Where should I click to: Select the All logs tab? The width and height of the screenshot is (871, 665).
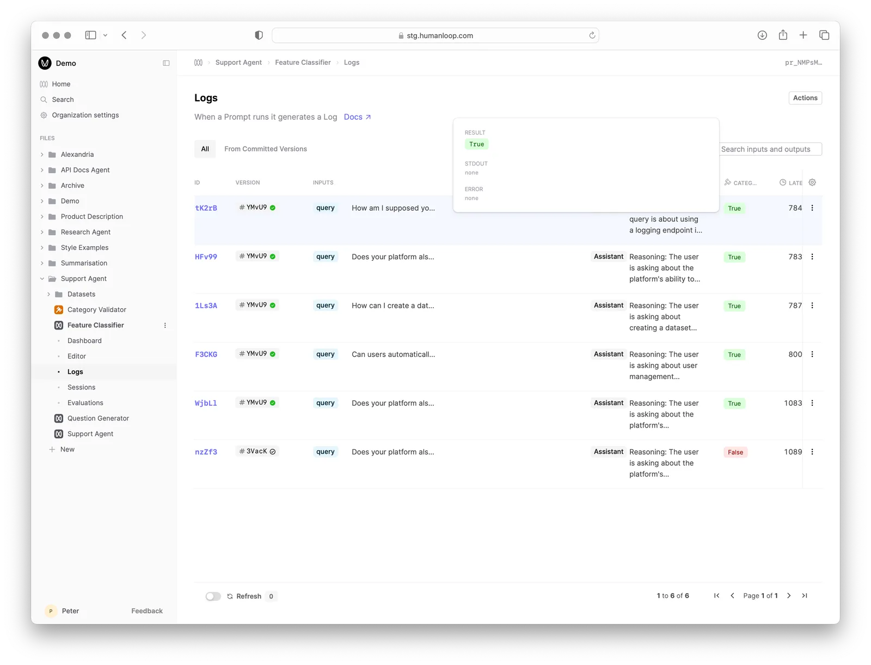pyautogui.click(x=205, y=149)
